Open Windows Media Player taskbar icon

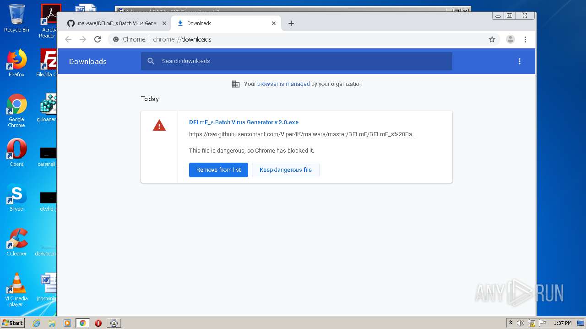coord(67,323)
